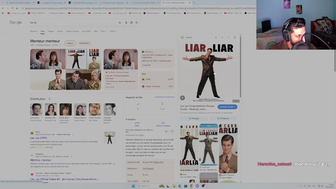
Task: Switch to Vidéos search tab
Action: coord(60,31)
